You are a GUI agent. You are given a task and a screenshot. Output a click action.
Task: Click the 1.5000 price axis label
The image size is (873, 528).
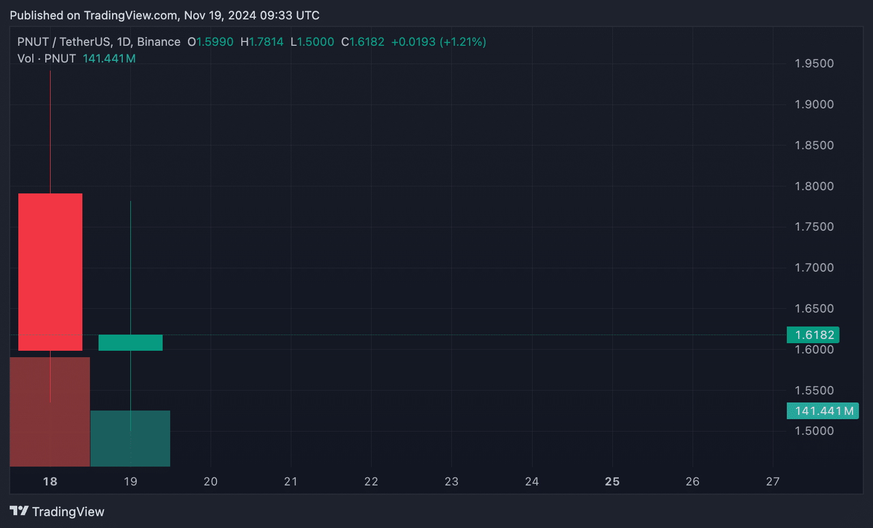(x=814, y=431)
